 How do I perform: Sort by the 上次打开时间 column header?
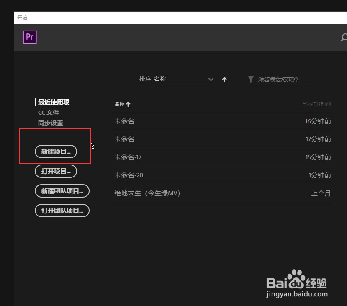[316, 104]
